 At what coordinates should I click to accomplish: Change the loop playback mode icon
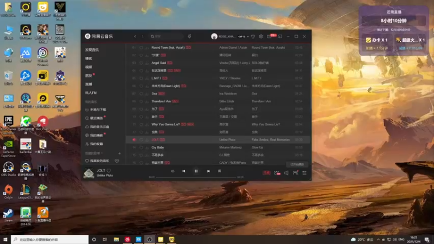pyautogui.click(x=173, y=171)
